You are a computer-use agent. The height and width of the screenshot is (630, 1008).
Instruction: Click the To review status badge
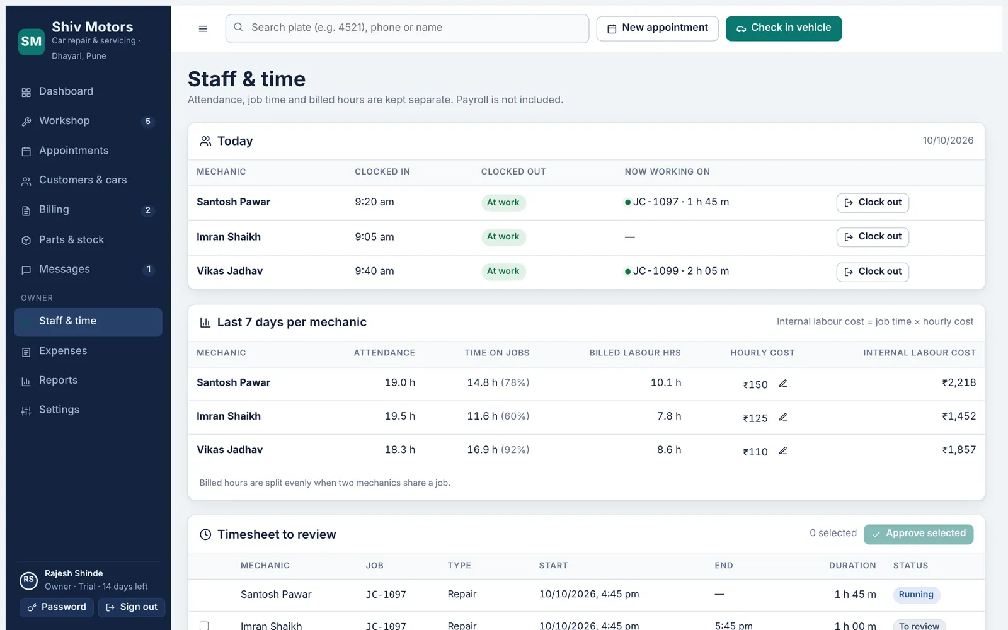[919, 626]
